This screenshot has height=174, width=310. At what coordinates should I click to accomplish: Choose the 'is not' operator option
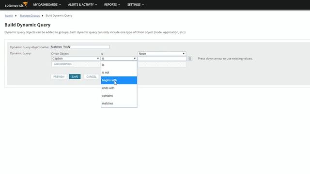(119, 72)
